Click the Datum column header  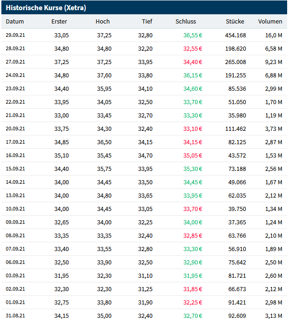pyautogui.click(x=15, y=22)
